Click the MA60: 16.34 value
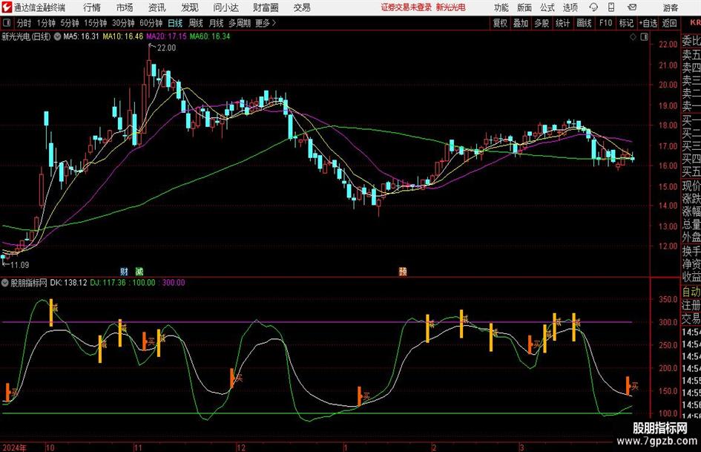The image size is (701, 452). tap(210, 36)
